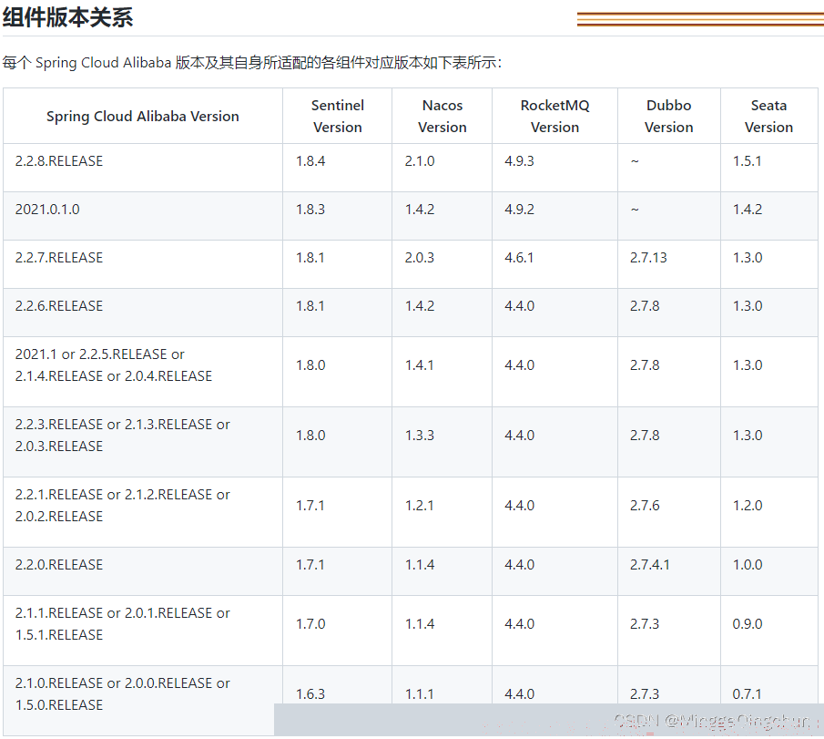Click Nacos value 1.1.1
824x739 pixels.
click(x=420, y=694)
